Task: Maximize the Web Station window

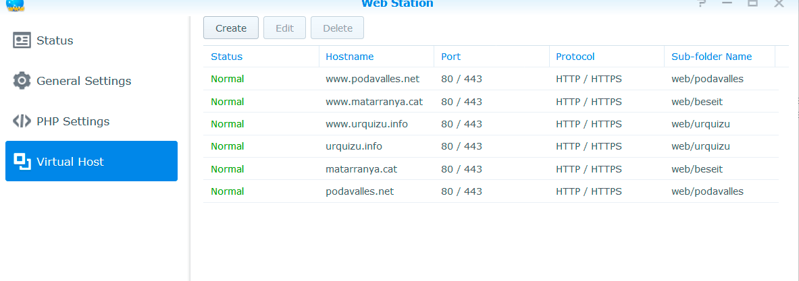Action: coord(752,3)
